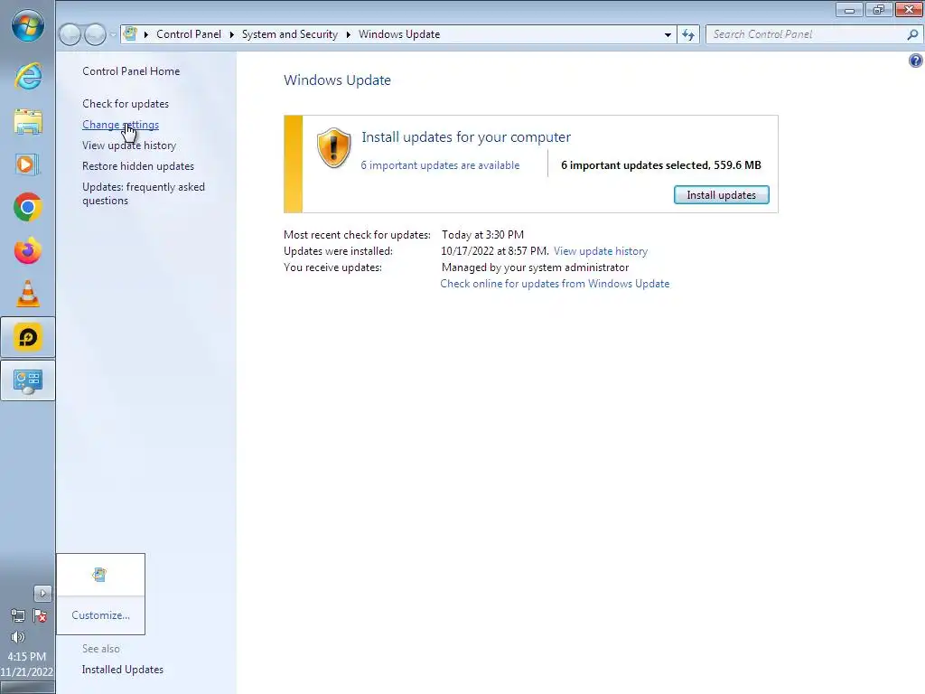This screenshot has height=694, width=925.
Task: Open the clock showing 4:15 PM
Action: [x=26, y=656]
